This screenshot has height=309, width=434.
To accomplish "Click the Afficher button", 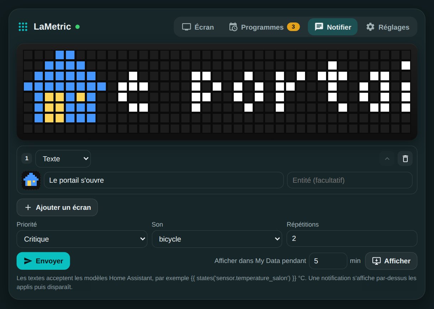I will pyautogui.click(x=391, y=261).
